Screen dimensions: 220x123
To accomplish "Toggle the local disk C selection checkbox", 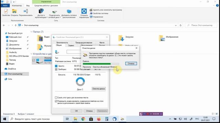I will point(33,60).
